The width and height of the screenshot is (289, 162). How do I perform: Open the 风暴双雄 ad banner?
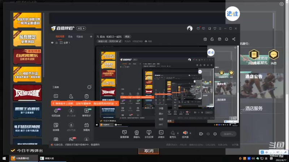click(x=27, y=93)
